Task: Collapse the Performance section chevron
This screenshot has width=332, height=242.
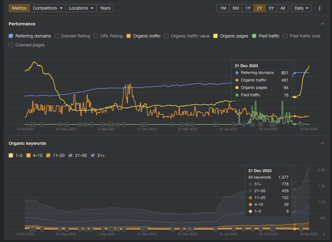Action: coord(322,24)
